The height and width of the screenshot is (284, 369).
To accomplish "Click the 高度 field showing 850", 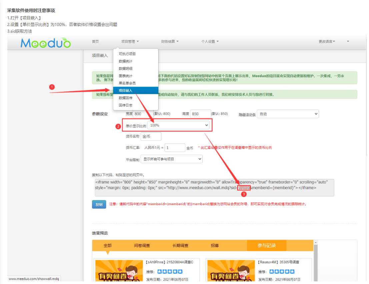I will pyautogui.click(x=201, y=114).
